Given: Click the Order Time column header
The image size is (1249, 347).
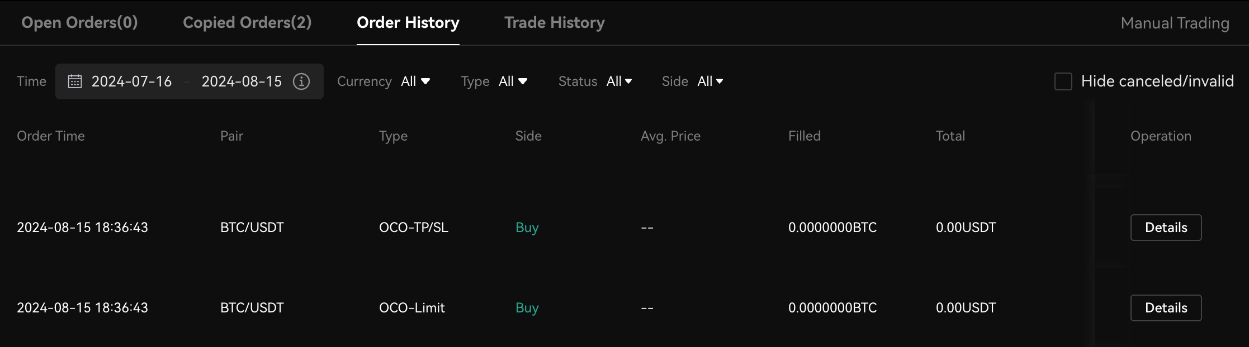Looking at the screenshot, I should click(51, 136).
